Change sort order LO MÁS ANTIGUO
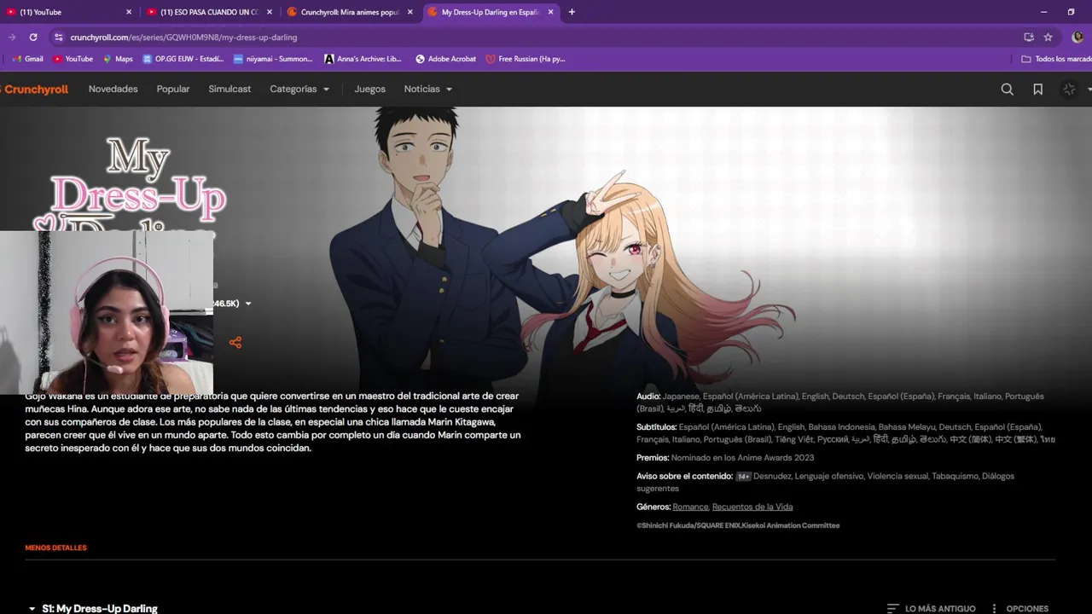This screenshot has height=614, width=1092. tap(931, 608)
